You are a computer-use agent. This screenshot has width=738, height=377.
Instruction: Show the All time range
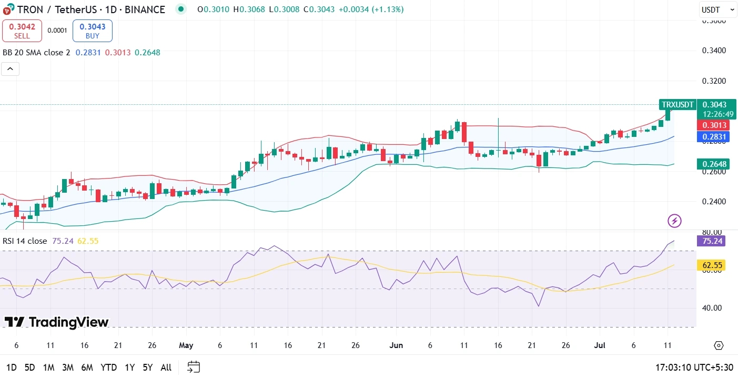(x=166, y=368)
